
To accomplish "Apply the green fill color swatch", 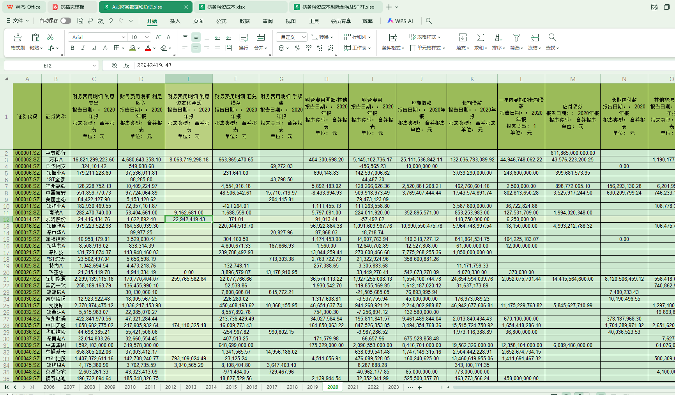I will (x=133, y=48).
